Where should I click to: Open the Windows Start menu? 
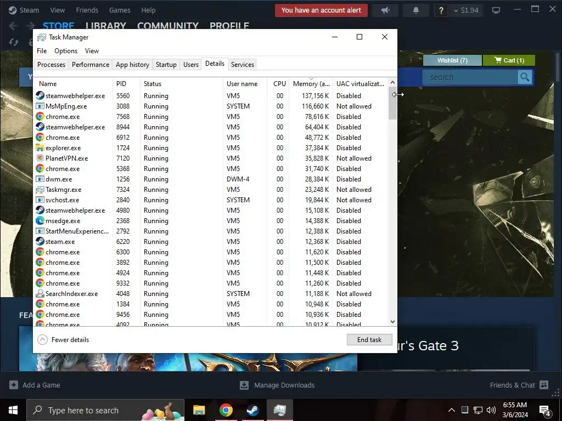click(x=13, y=410)
